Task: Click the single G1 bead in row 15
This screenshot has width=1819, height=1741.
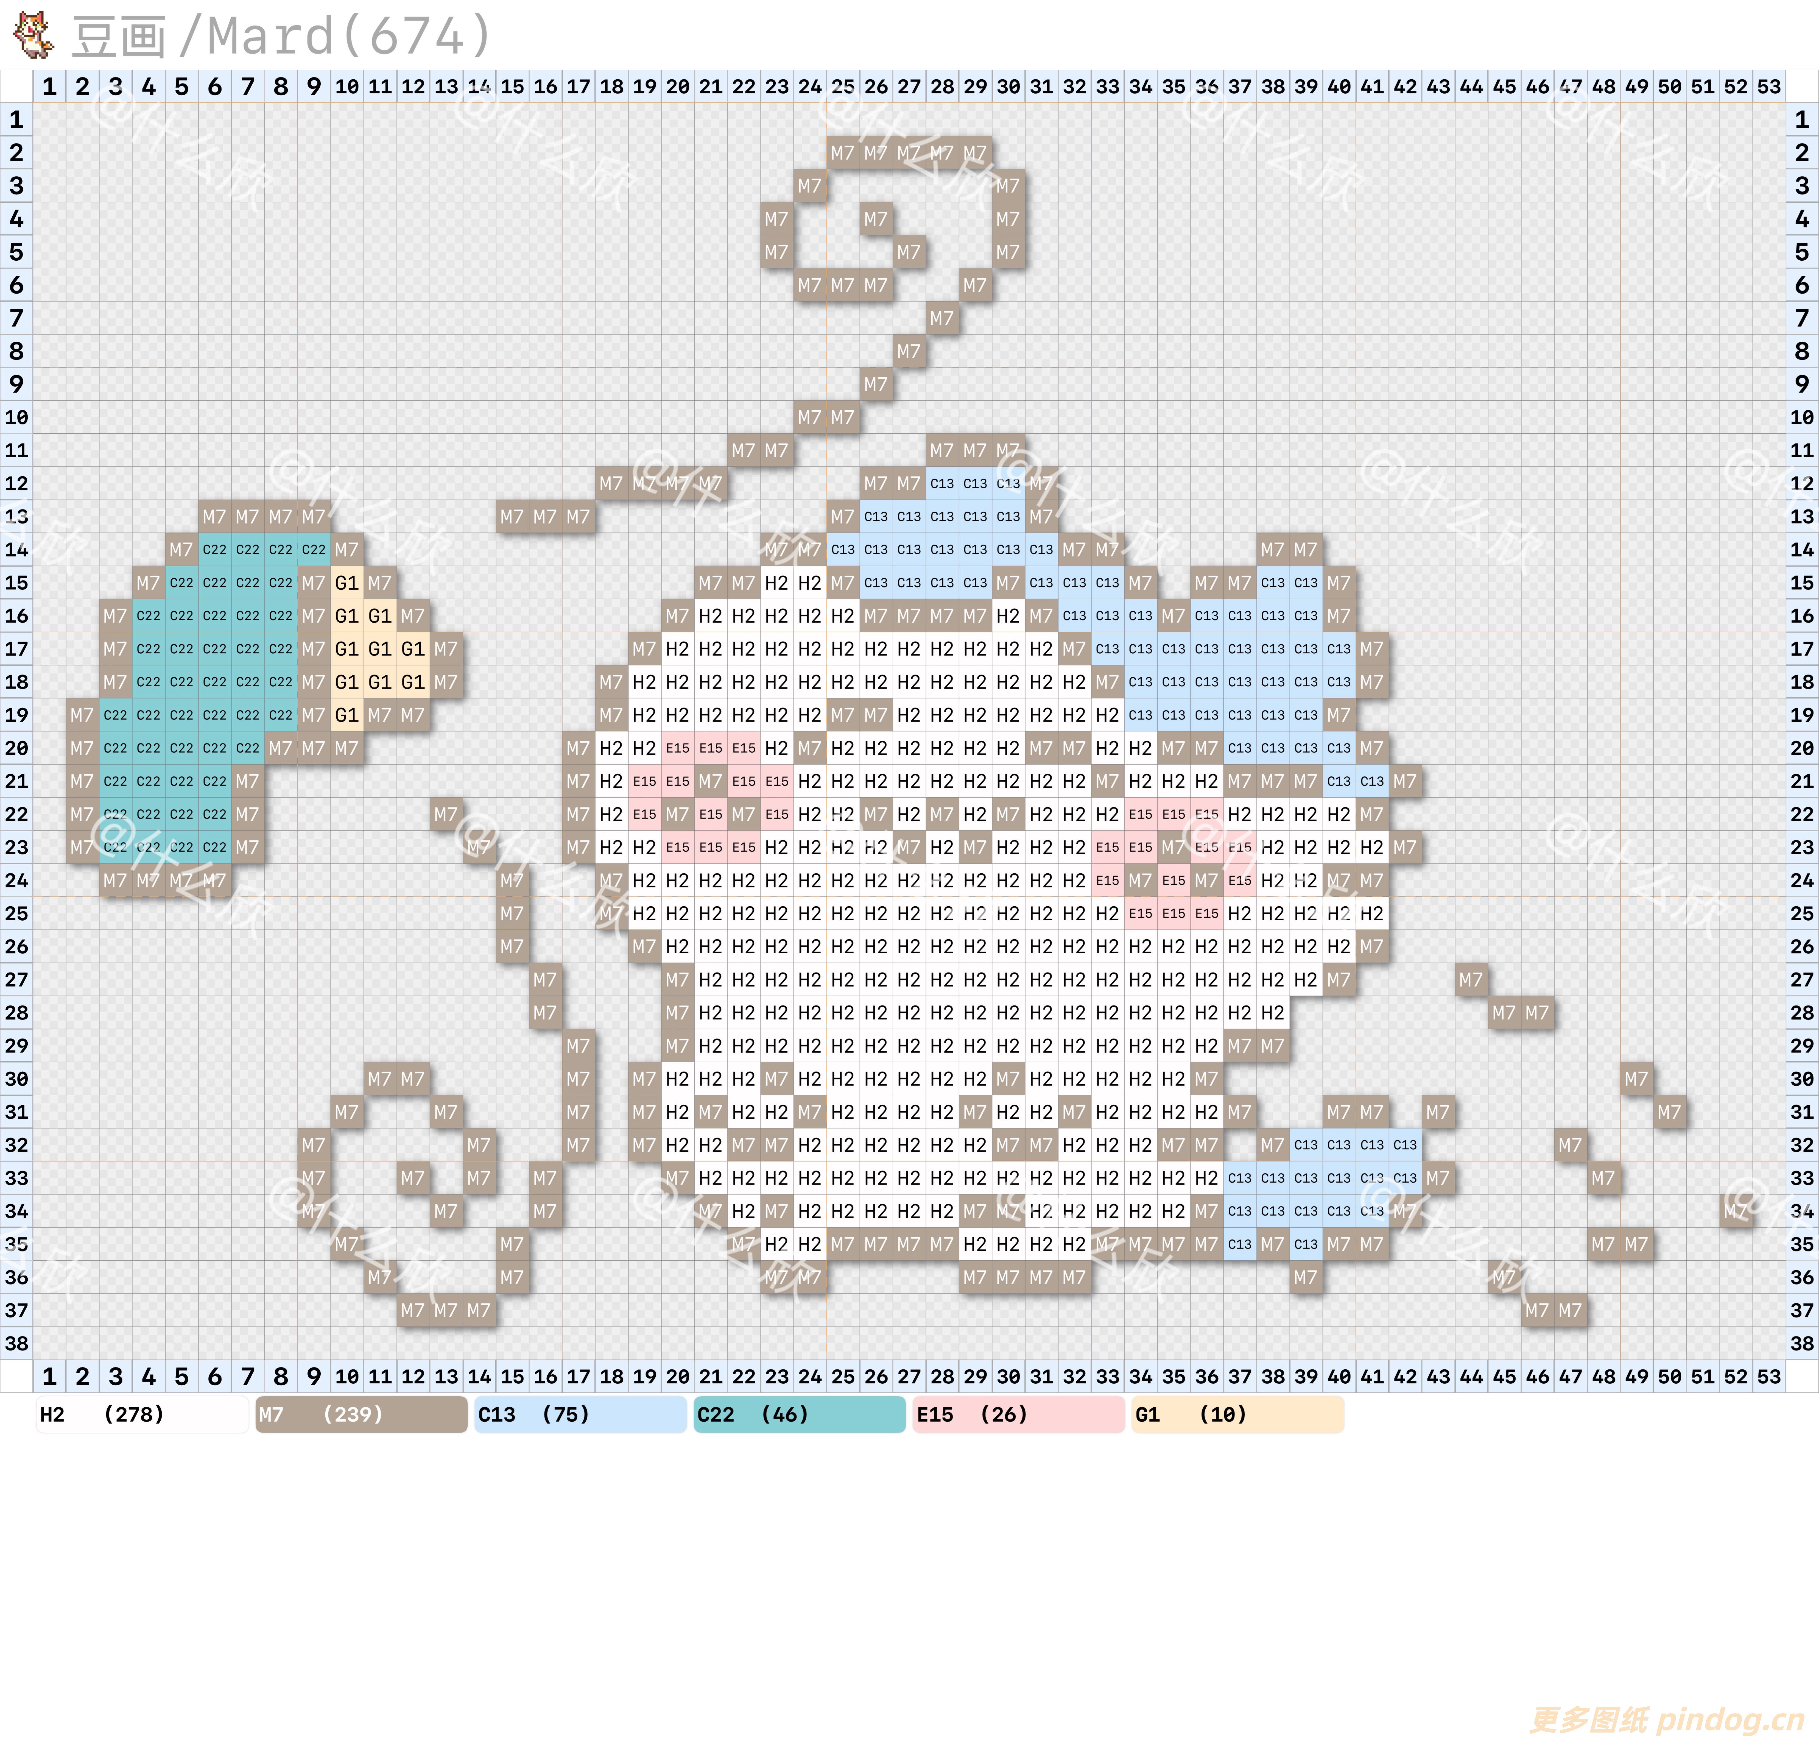Action: coord(347,583)
